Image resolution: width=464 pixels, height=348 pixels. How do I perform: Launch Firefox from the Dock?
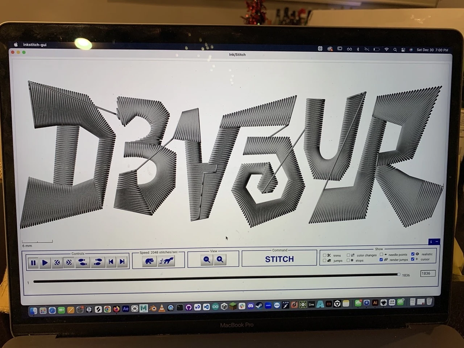point(116,309)
